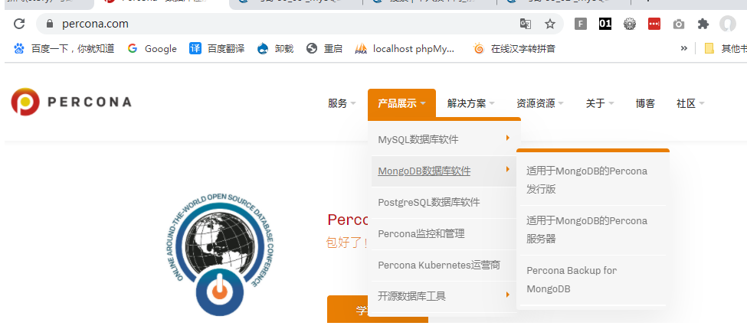Open 适用于MongoDB的Percona发行版 submenu item
Image resolution: width=747 pixels, height=329 pixels.
[593, 181]
